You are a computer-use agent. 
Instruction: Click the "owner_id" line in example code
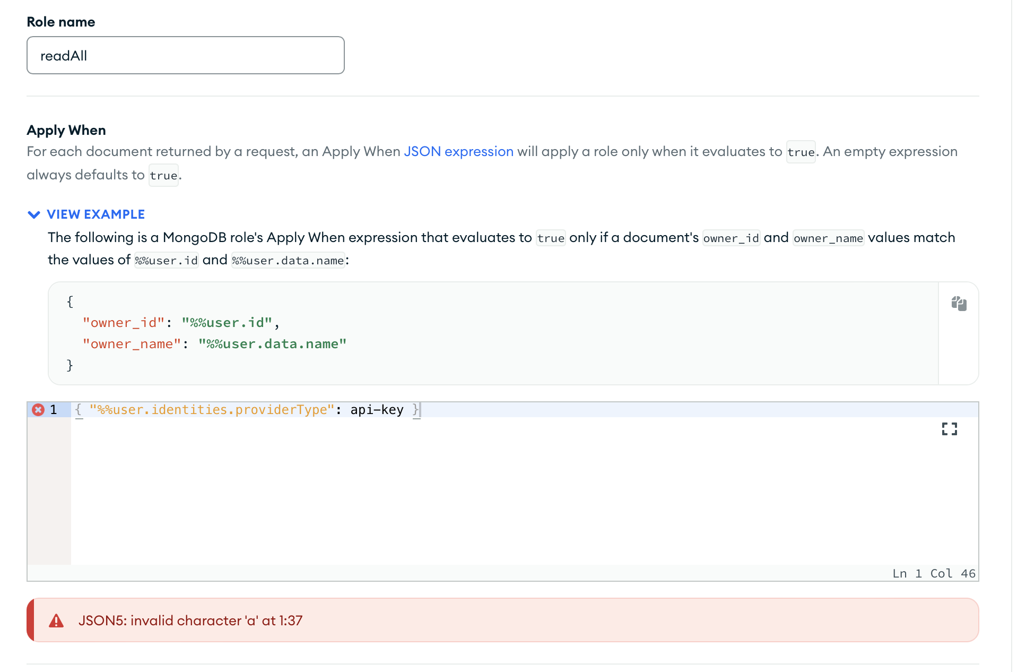[180, 323]
